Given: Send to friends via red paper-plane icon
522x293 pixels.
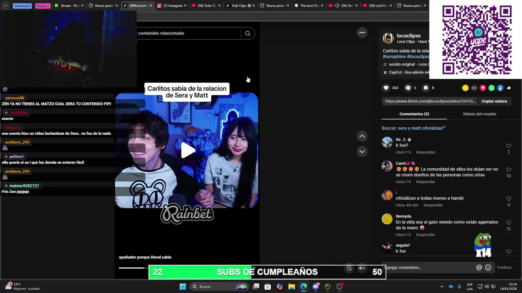Looking at the screenshot, I should (x=483, y=88).
